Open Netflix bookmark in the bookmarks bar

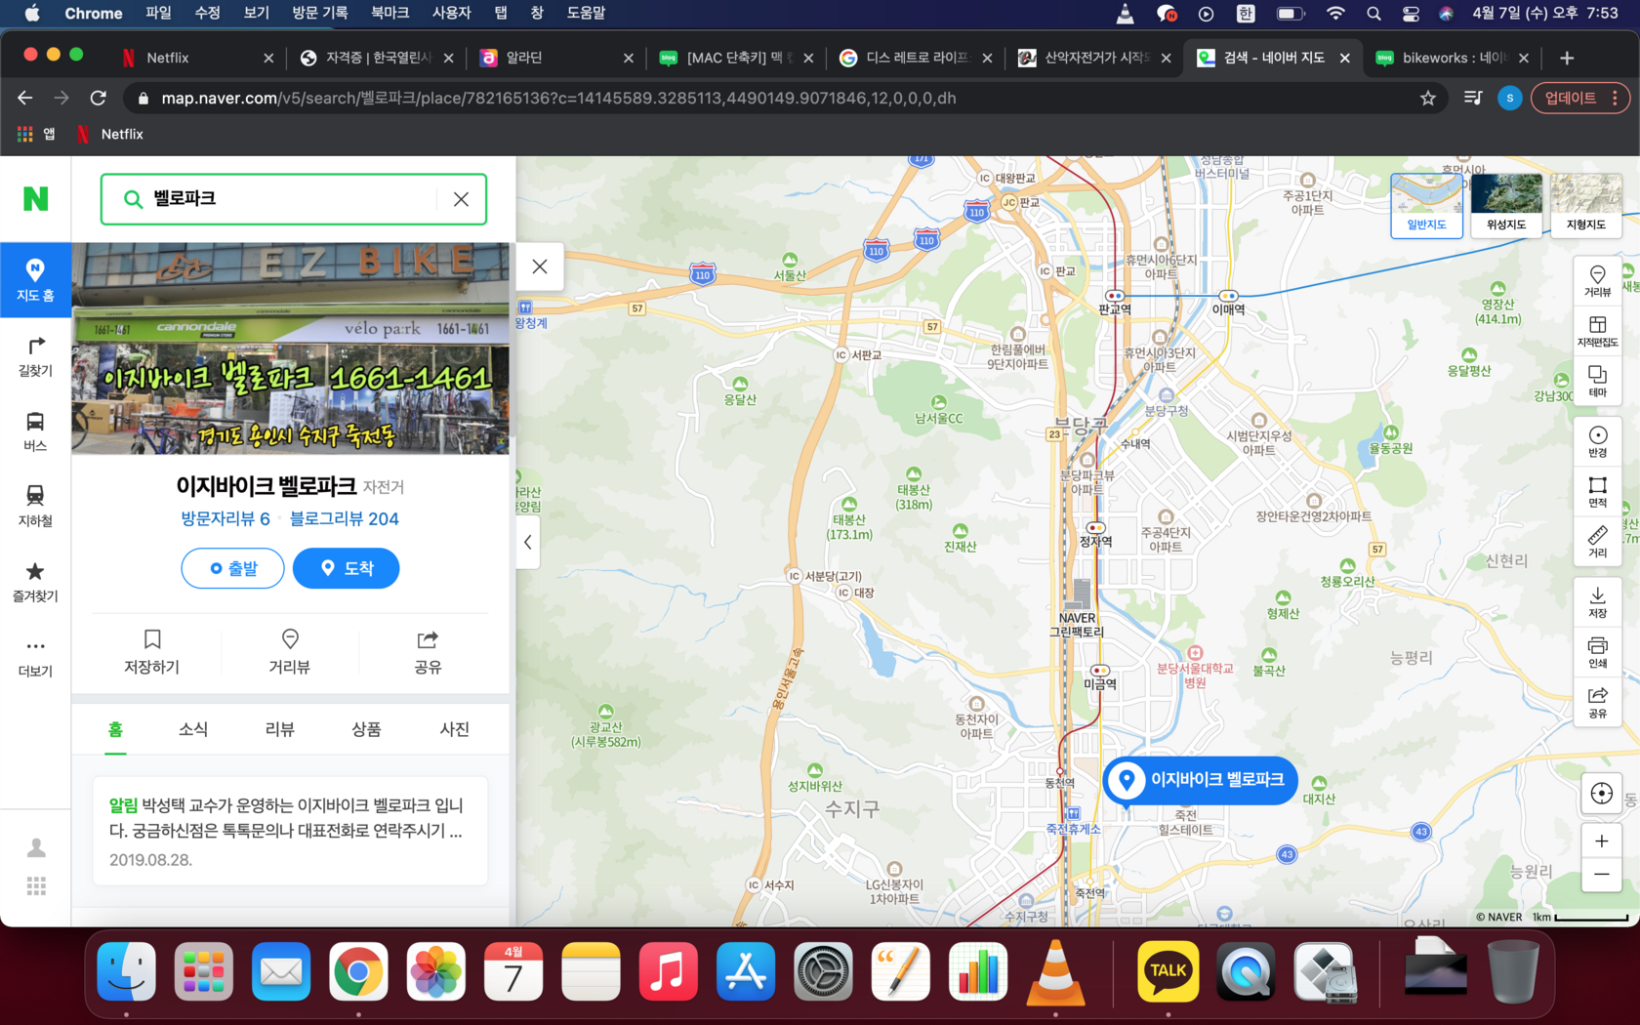pos(110,134)
